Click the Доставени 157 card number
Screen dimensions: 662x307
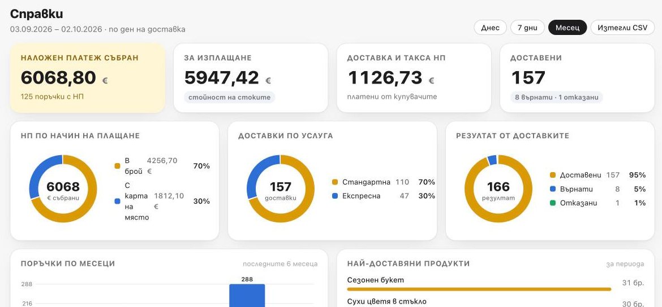pyautogui.click(x=528, y=78)
